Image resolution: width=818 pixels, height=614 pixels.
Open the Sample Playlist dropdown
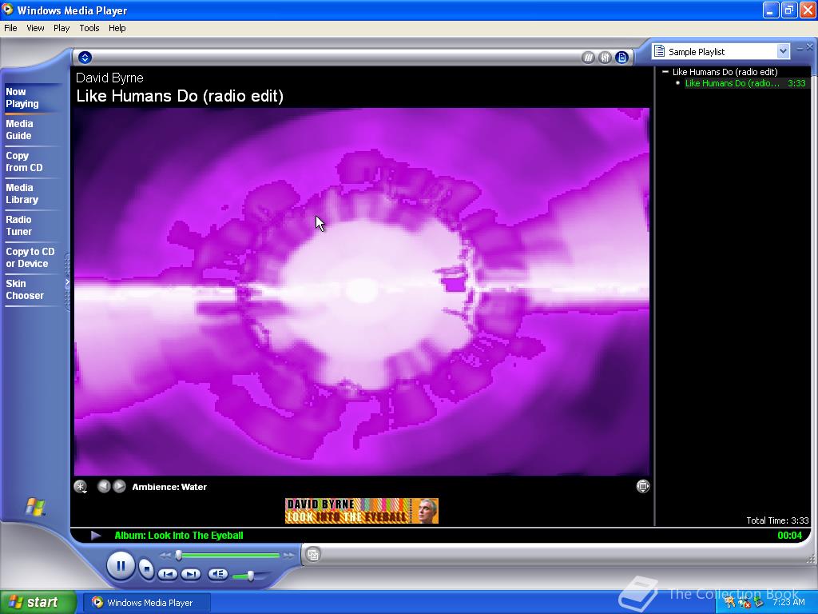coord(783,51)
